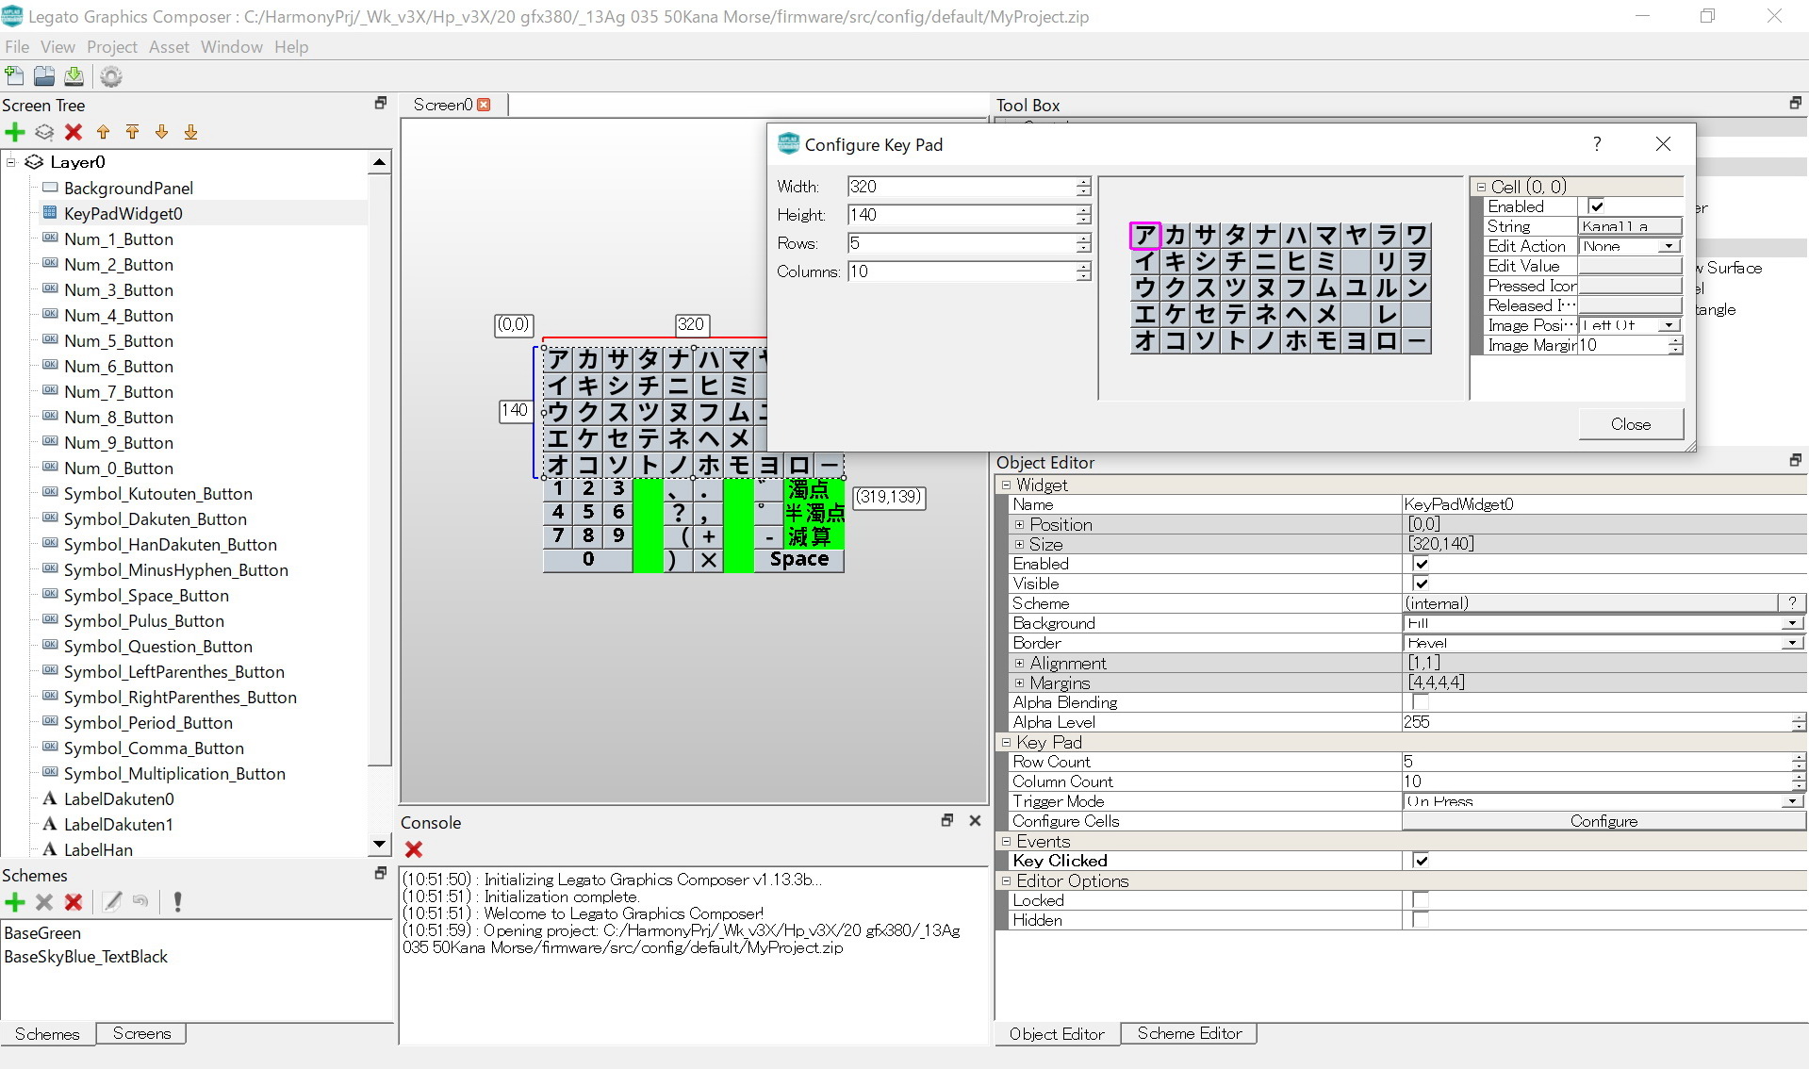This screenshot has height=1069, width=1809.
Task: Increase the Rows stepper in the dialog
Action: tap(1084, 238)
